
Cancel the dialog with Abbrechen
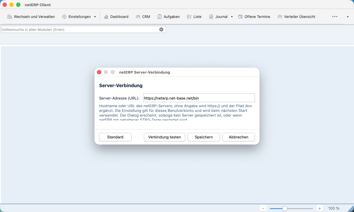[x=239, y=137]
